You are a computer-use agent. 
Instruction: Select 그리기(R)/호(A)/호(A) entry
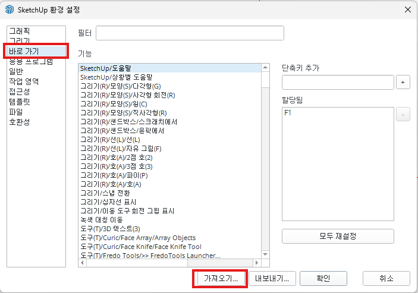click(170, 184)
